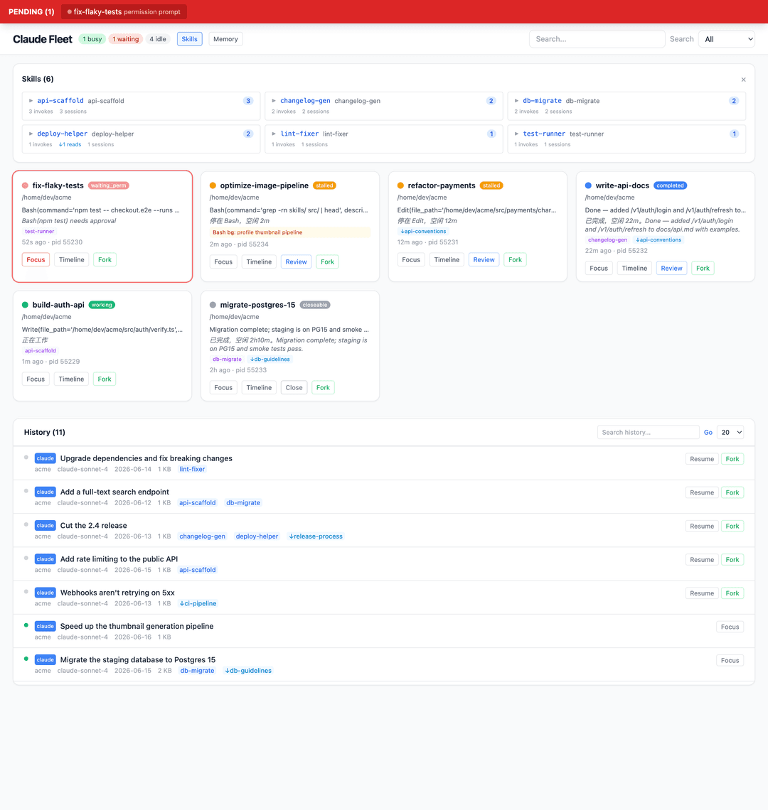Expand the lint-fixer skill entry
This screenshot has height=810, width=768.
click(x=274, y=134)
